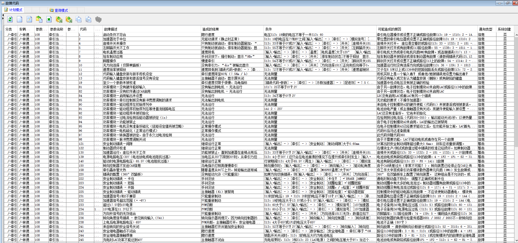The image size is (518, 243).
Task: Click the green refresh icon in toolbar
Action: [x=10, y=19]
